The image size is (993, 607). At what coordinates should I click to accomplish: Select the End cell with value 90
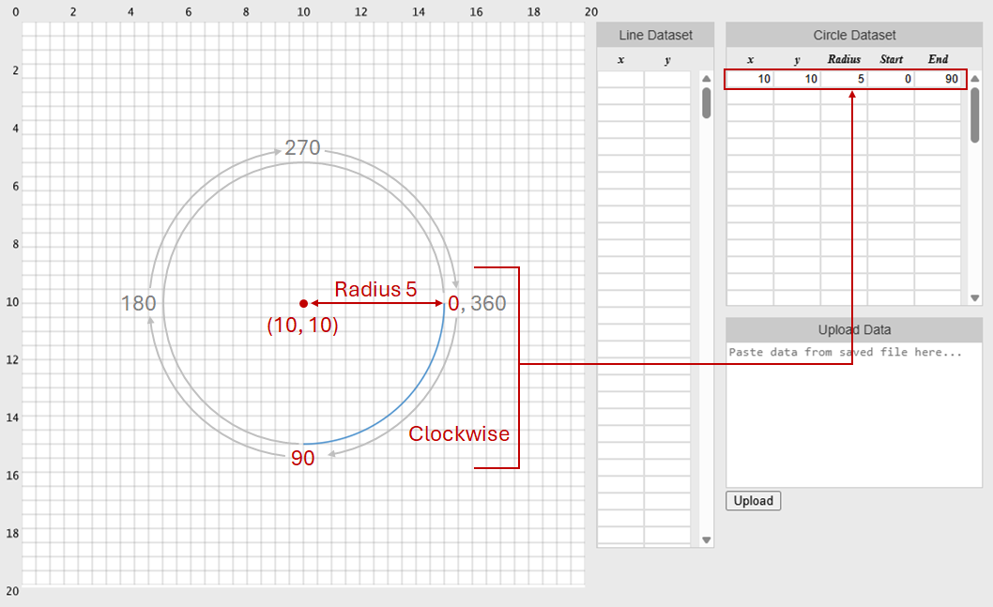(938, 79)
